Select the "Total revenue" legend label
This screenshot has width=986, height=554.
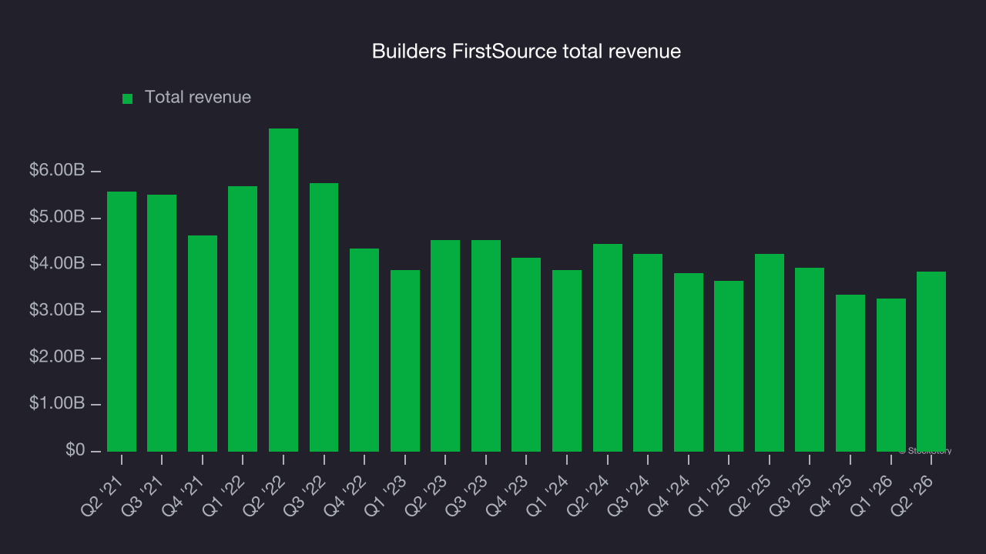click(198, 98)
